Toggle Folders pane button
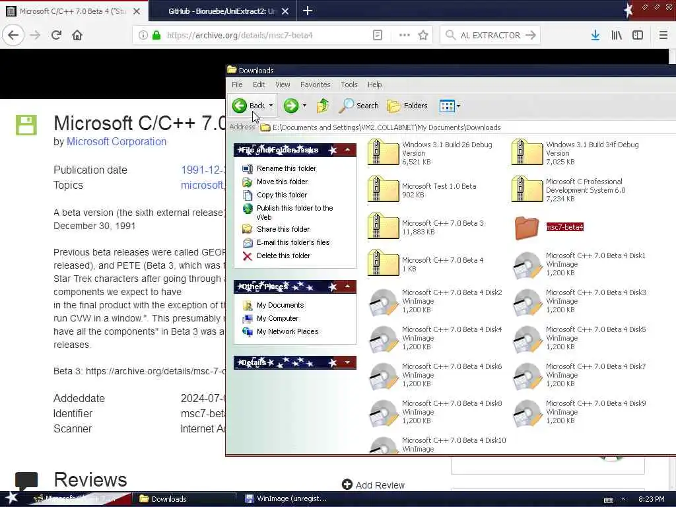 [x=407, y=106]
